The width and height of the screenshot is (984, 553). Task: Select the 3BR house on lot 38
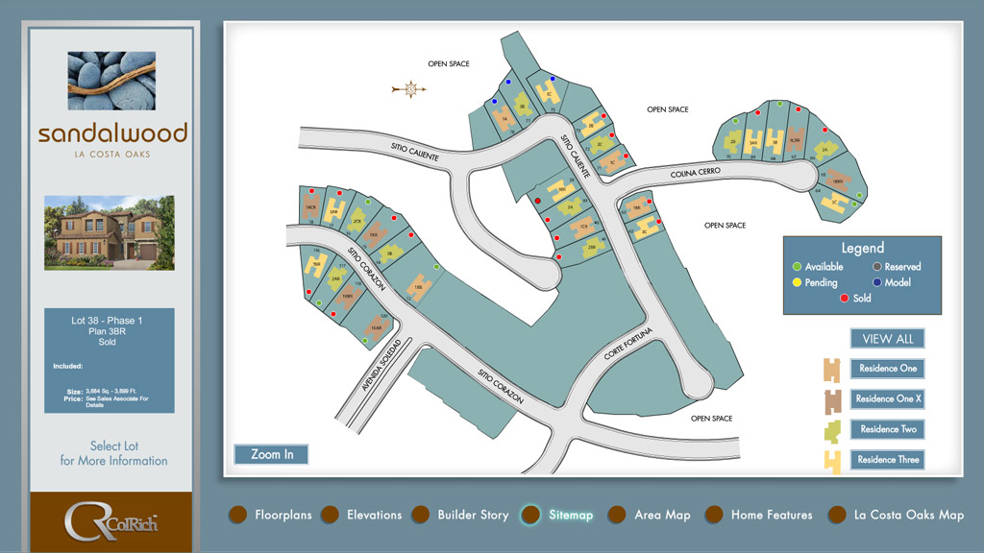(561, 189)
